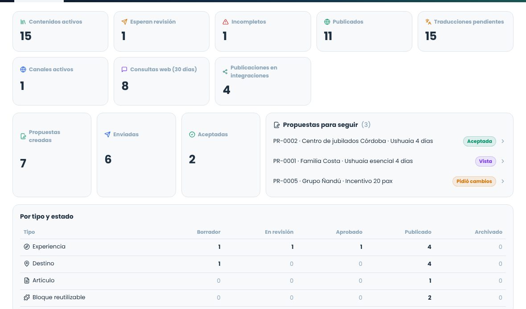
Task: Open PR-0005 Grupo Ñandú proposal
Action: point(333,181)
